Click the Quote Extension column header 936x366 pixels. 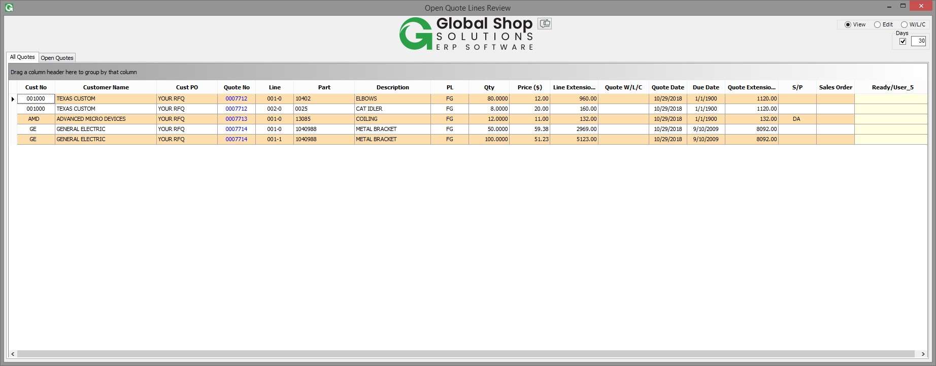click(x=752, y=87)
